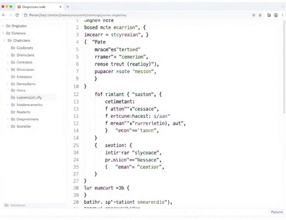The height and width of the screenshot is (220, 286).
Task: Focus the URL address field
Action: coord(136,15)
